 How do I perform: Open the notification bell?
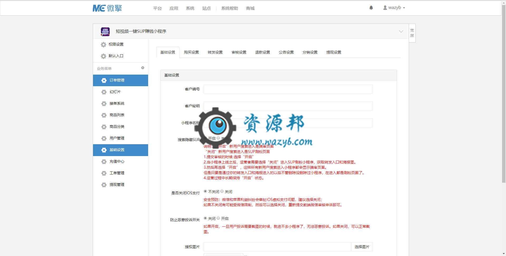point(371,8)
